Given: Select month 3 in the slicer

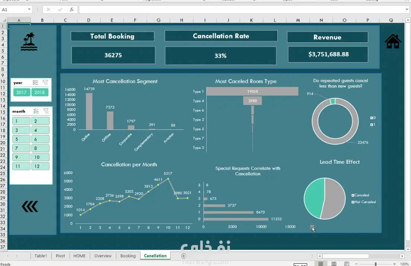Looking at the screenshot, I should coord(21,130).
